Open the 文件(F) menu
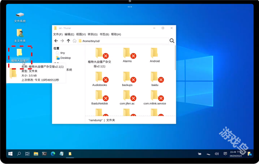Image resolution: width=259 pixels, height=164 pixels. [58, 34]
